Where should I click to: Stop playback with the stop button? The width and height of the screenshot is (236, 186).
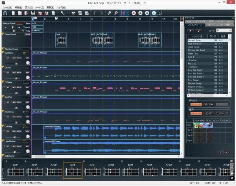(x=140, y=13)
